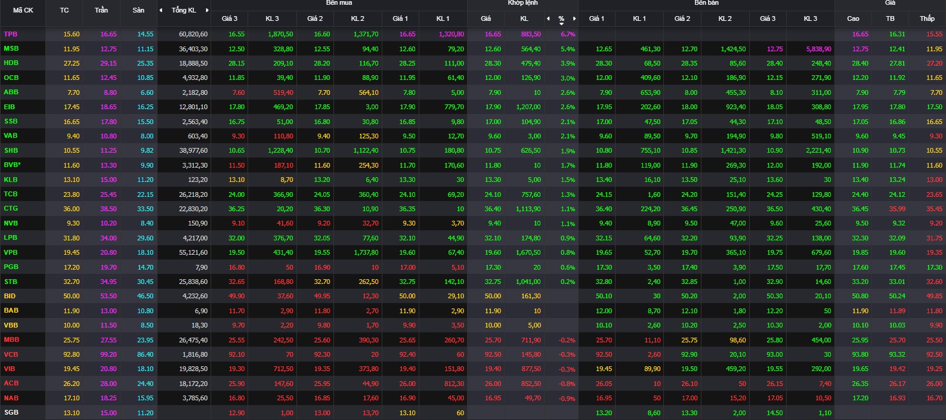Click SGB's sell price 14.50
This screenshot has width=946, height=420.
tap(775, 413)
